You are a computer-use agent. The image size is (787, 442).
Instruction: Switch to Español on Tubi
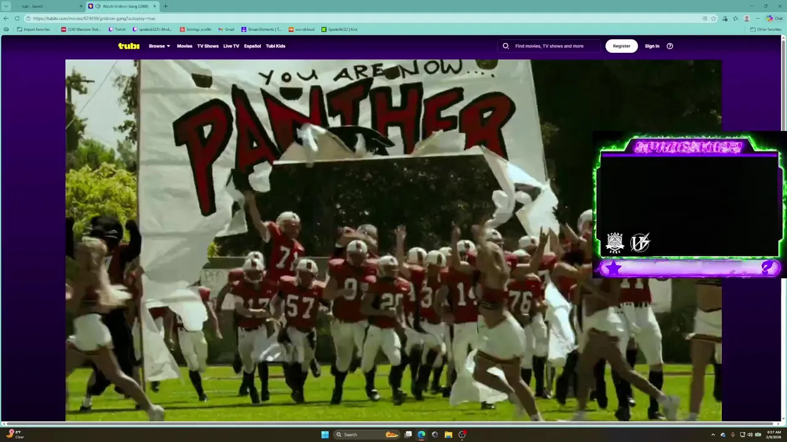coord(252,46)
